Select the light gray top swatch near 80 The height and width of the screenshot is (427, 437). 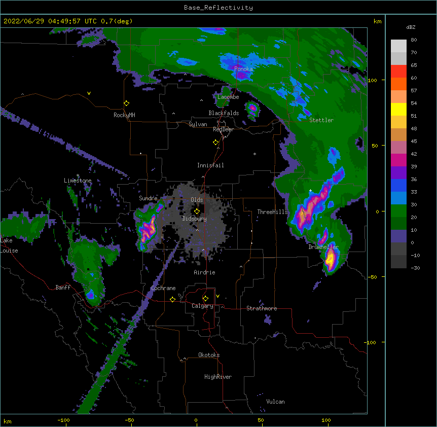click(398, 46)
